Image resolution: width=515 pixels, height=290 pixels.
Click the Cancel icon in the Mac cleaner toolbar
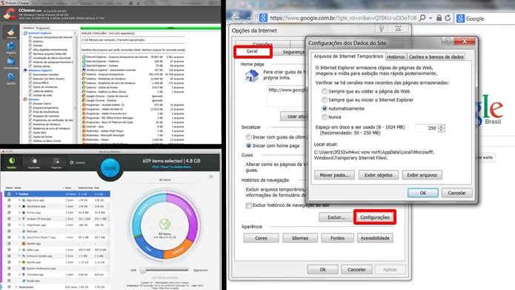pyautogui.click(x=72, y=162)
